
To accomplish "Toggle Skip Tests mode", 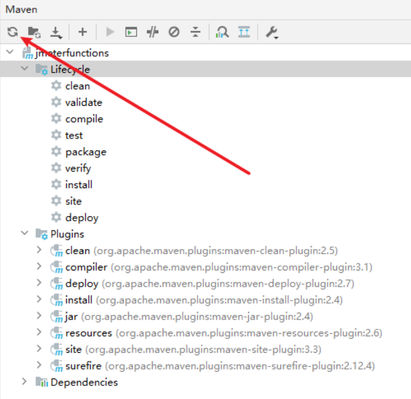I will click(x=174, y=33).
